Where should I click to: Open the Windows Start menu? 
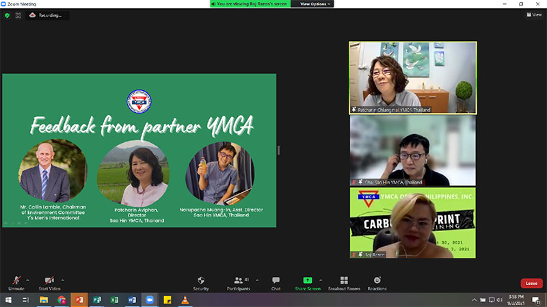pyautogui.click(x=8, y=299)
